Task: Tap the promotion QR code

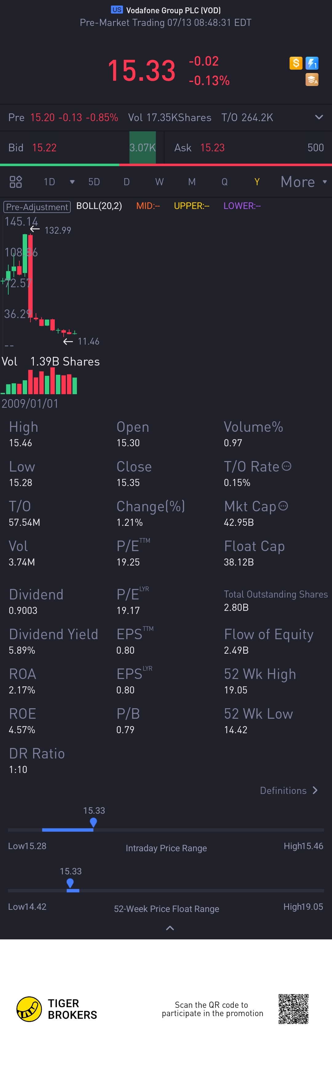Action: tap(294, 1009)
